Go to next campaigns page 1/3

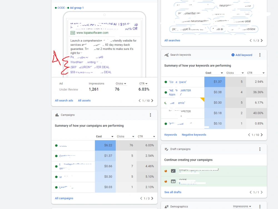[152, 198]
